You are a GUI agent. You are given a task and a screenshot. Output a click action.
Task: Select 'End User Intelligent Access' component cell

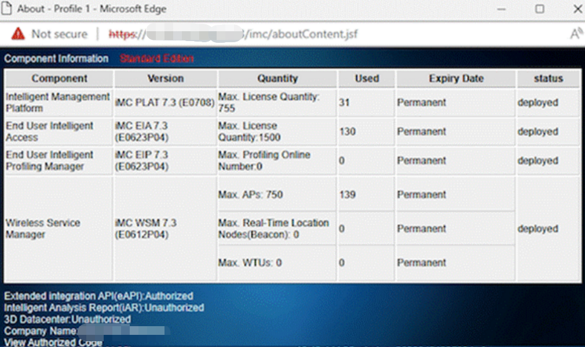[x=58, y=131]
